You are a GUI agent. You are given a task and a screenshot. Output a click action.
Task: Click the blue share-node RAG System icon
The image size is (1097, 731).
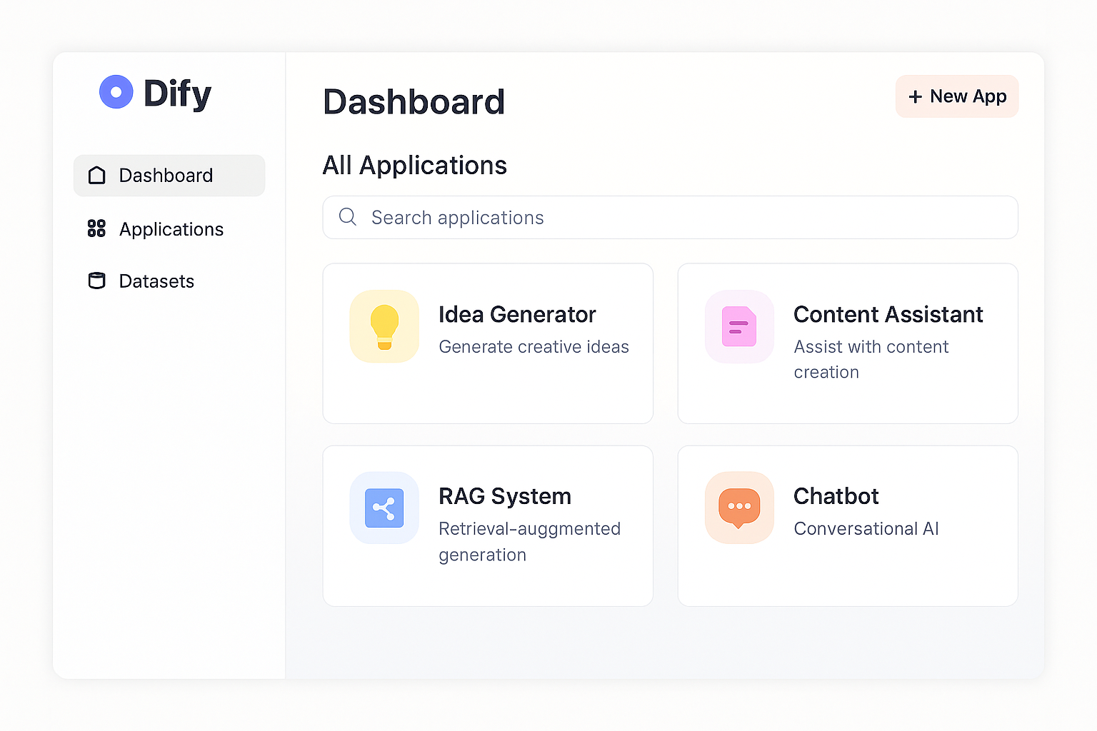[x=384, y=508]
